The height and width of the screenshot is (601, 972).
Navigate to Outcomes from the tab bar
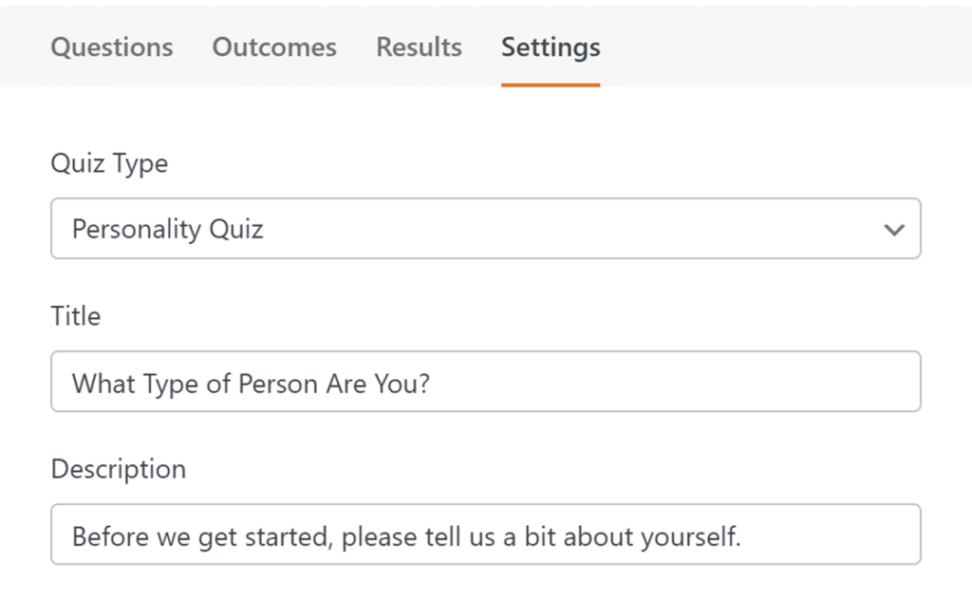tap(274, 47)
